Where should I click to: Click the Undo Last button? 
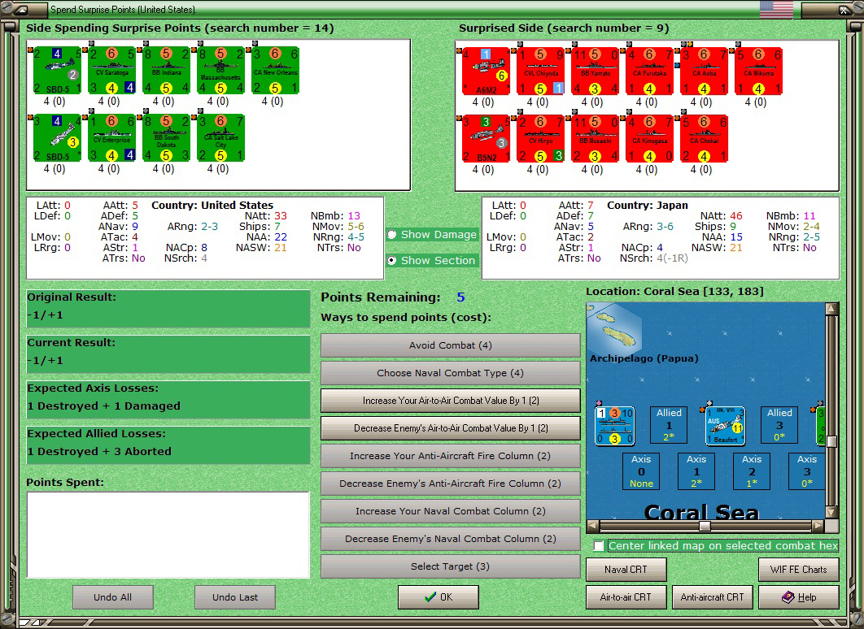click(x=235, y=597)
